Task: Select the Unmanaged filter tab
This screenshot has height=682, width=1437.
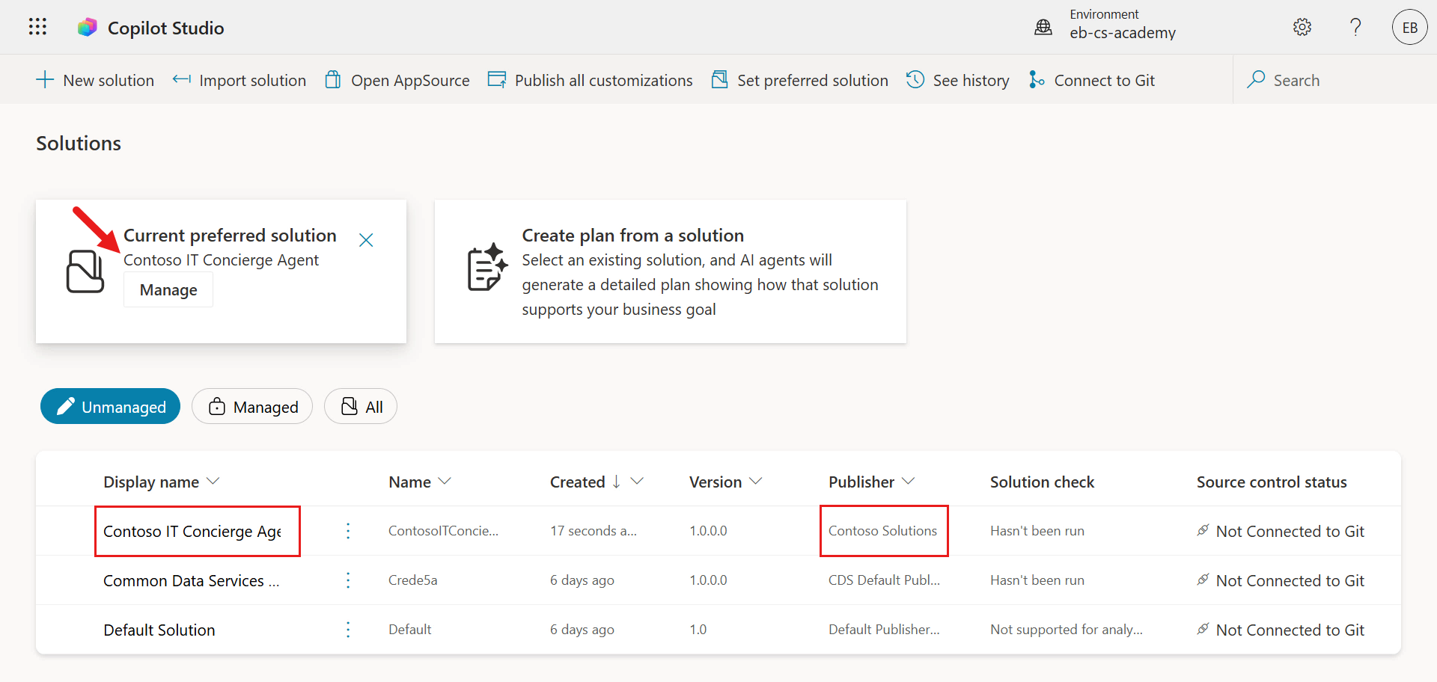Action: [110, 406]
